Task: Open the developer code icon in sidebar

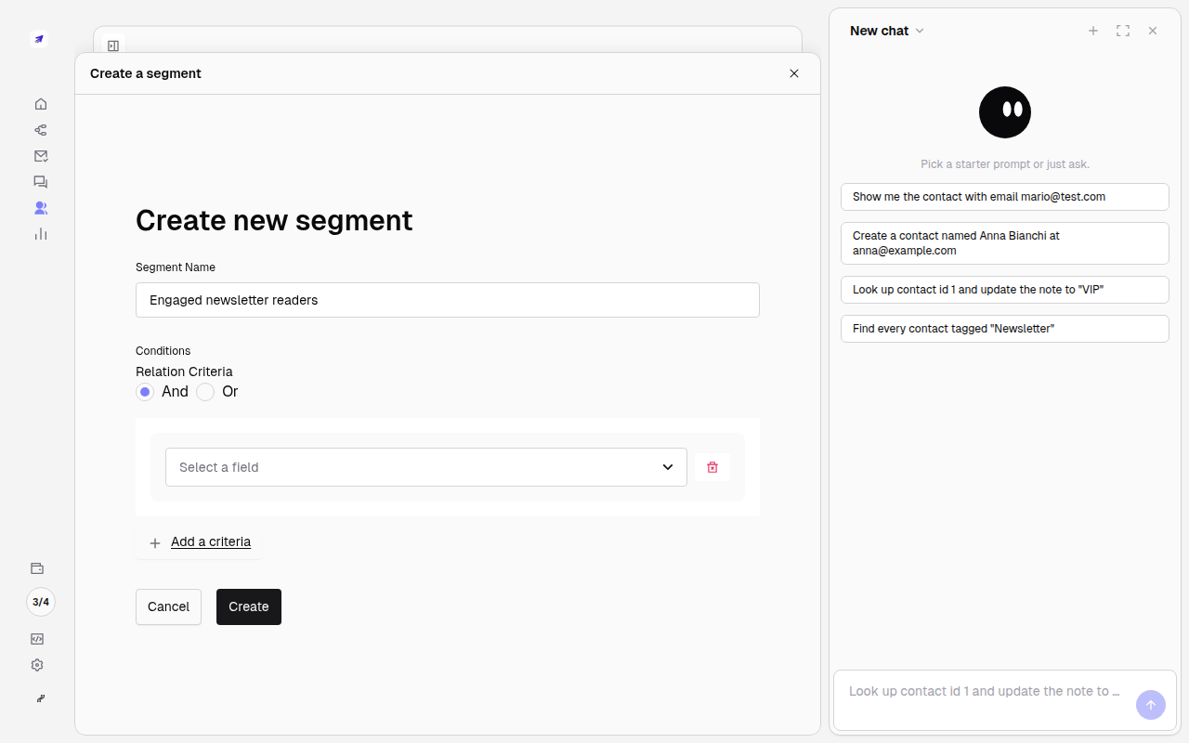Action: click(x=37, y=639)
